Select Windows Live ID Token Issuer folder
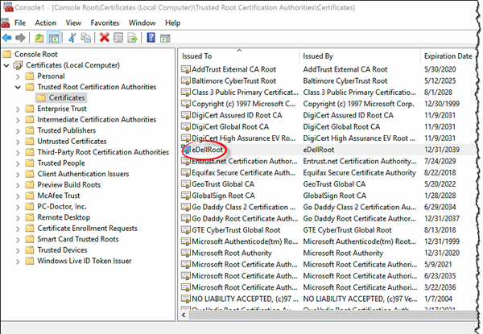 click(x=85, y=261)
